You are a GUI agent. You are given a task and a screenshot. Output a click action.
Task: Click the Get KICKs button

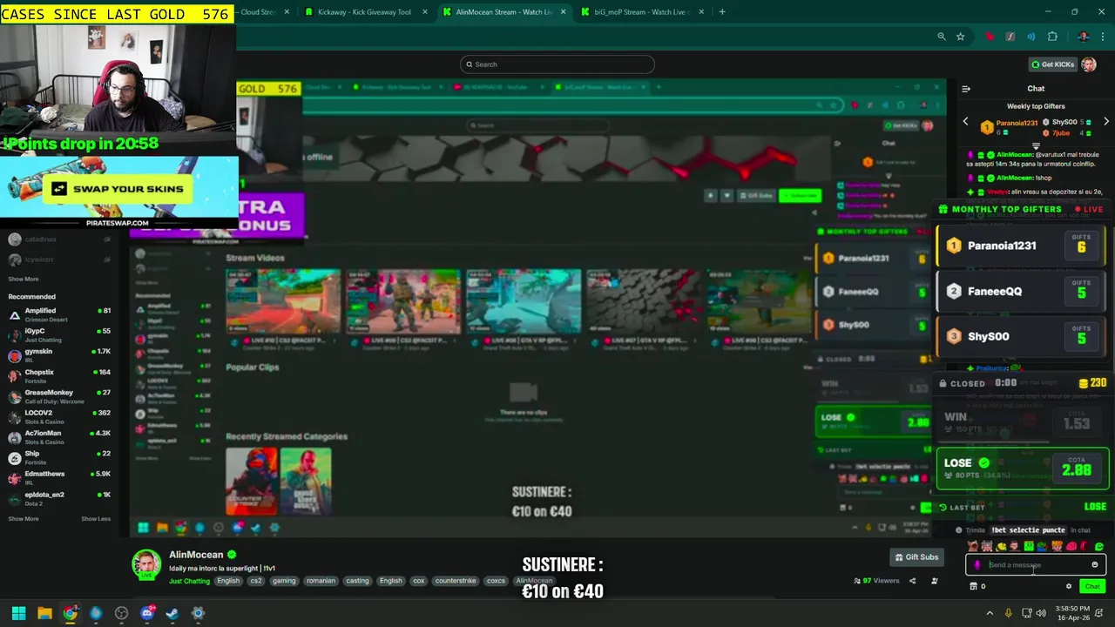click(1052, 64)
